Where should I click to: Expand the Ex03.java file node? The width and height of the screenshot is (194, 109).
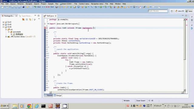12,34
